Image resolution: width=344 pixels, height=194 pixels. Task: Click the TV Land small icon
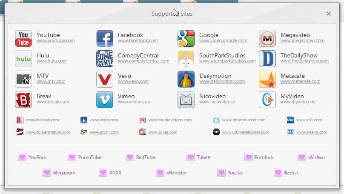pos(290,132)
